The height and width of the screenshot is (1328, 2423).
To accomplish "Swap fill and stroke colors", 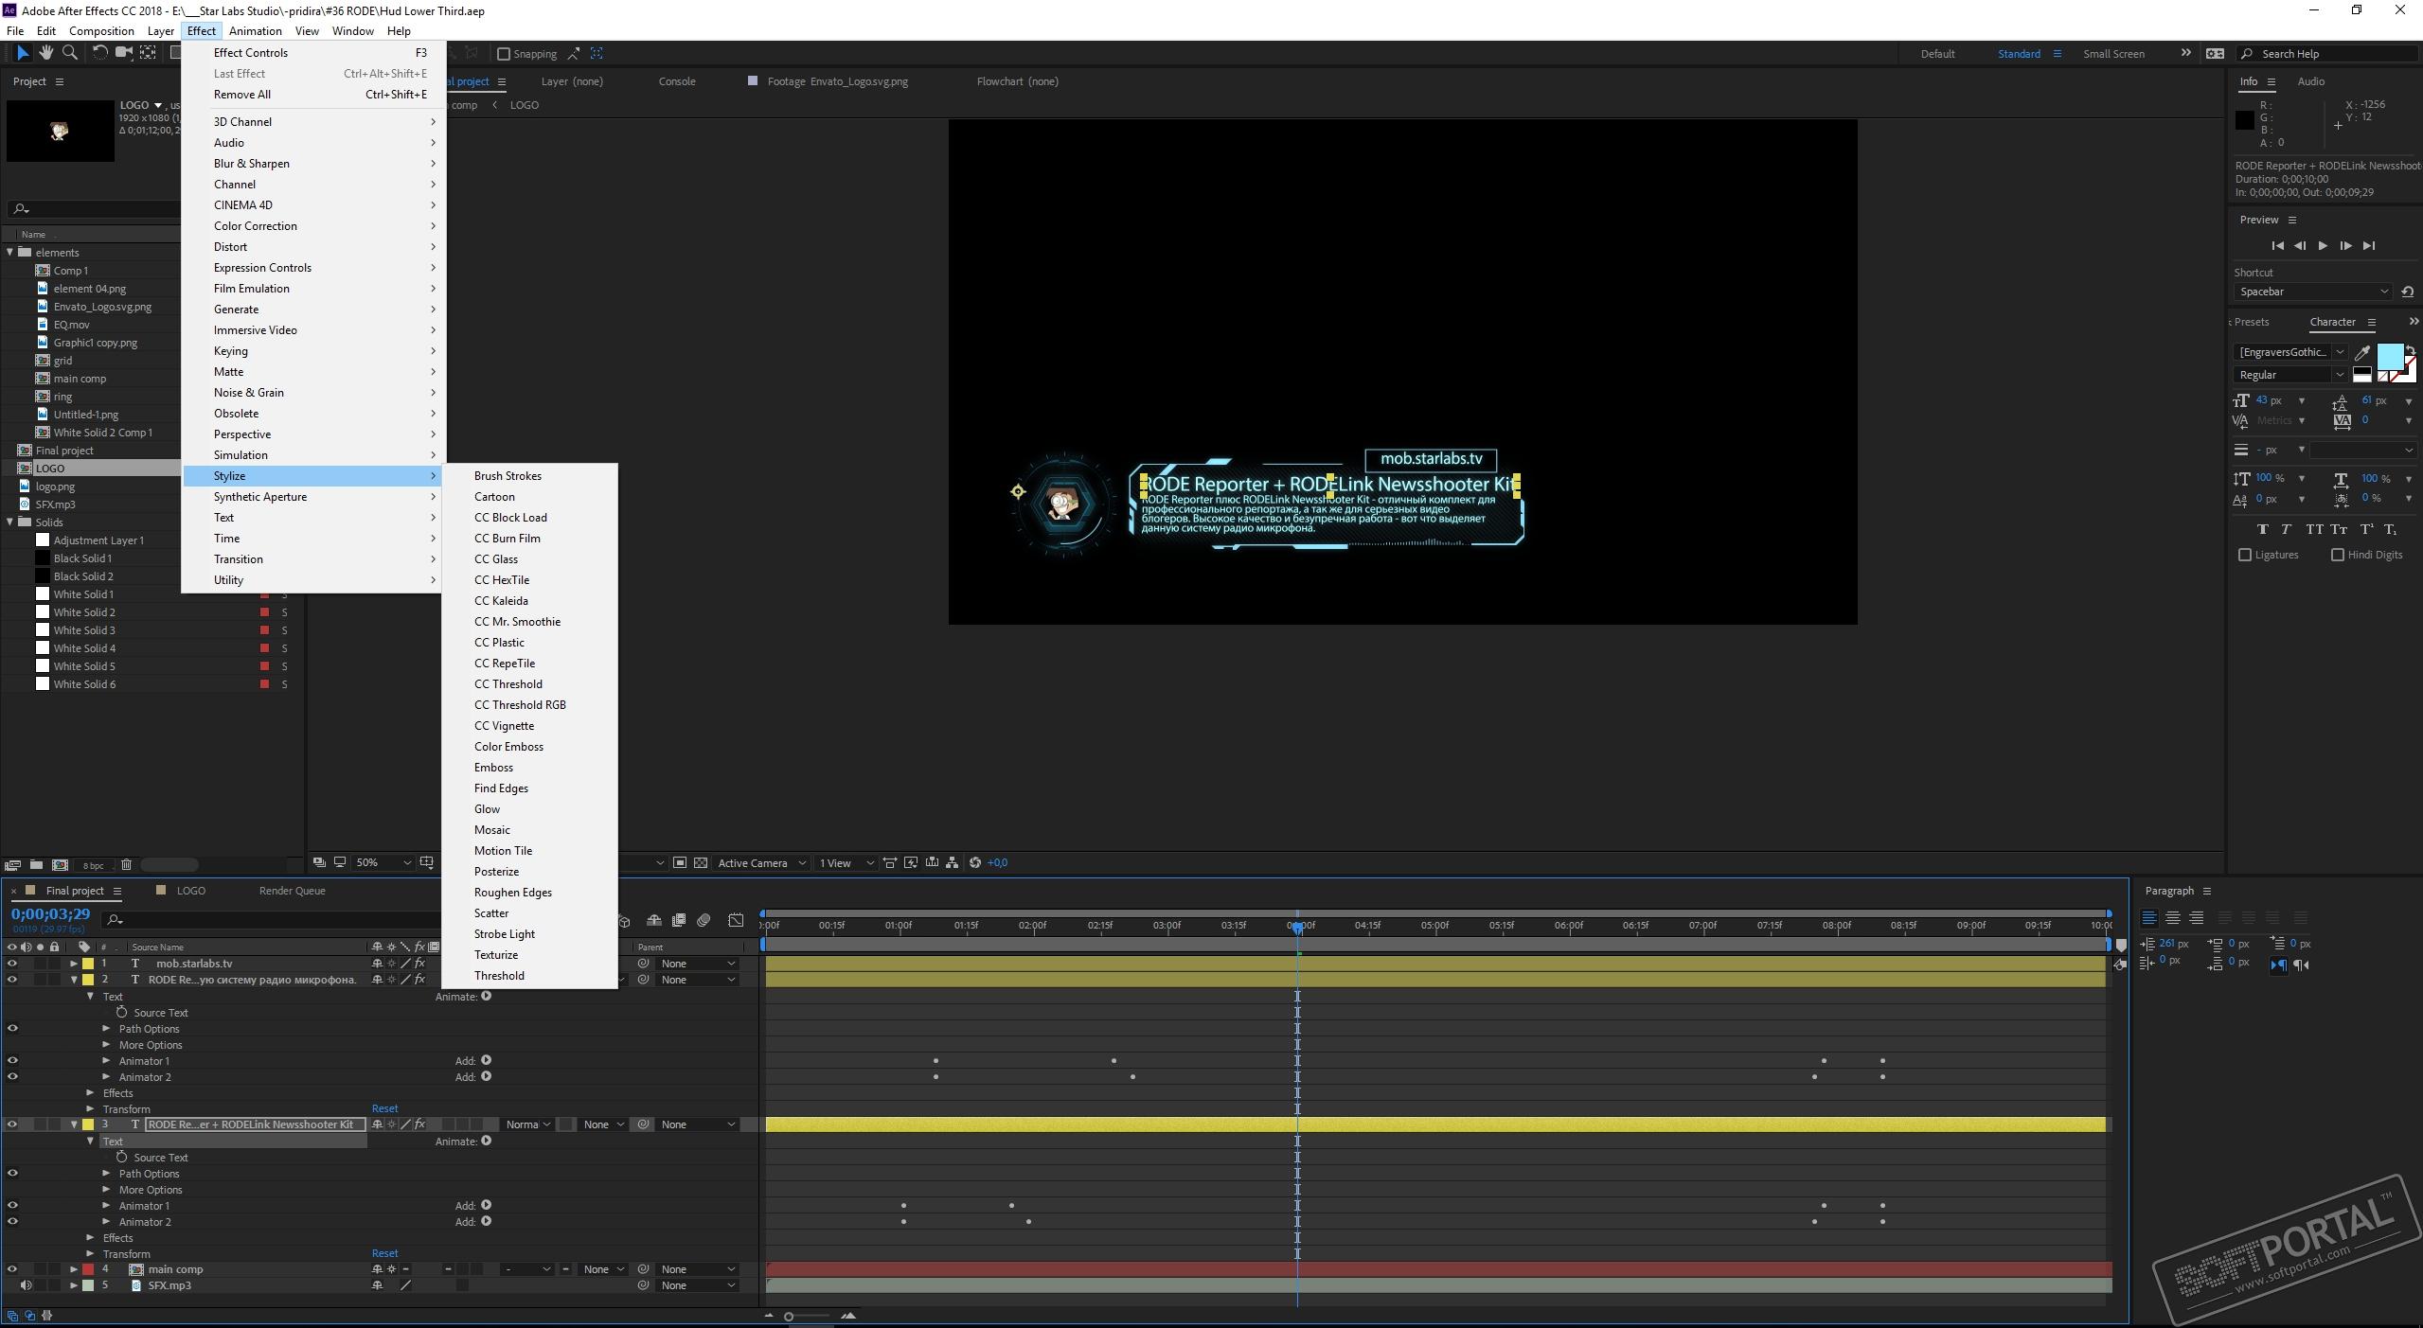I will pyautogui.click(x=2410, y=350).
